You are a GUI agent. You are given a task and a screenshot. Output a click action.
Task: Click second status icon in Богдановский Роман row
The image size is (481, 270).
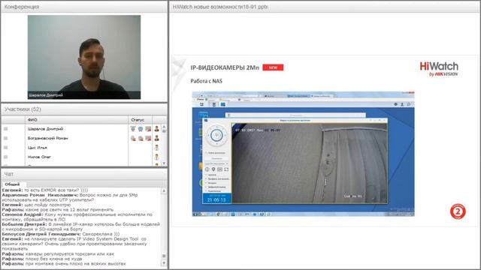point(141,138)
